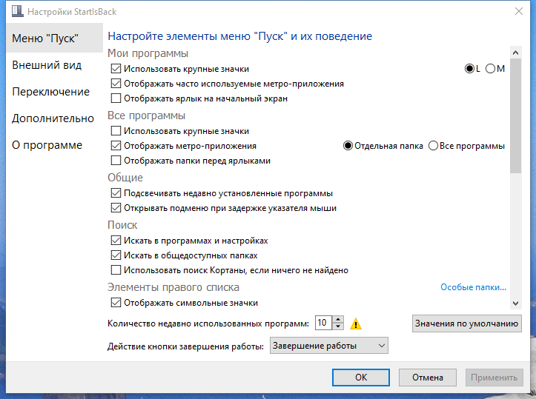Viewport: 536px width, 399px height.
Task: Click the scrollbar up arrow
Action: point(515,53)
